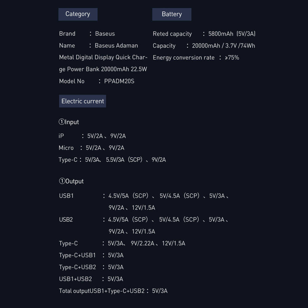Click the Reted capacity 5800mAh line

coord(204,34)
